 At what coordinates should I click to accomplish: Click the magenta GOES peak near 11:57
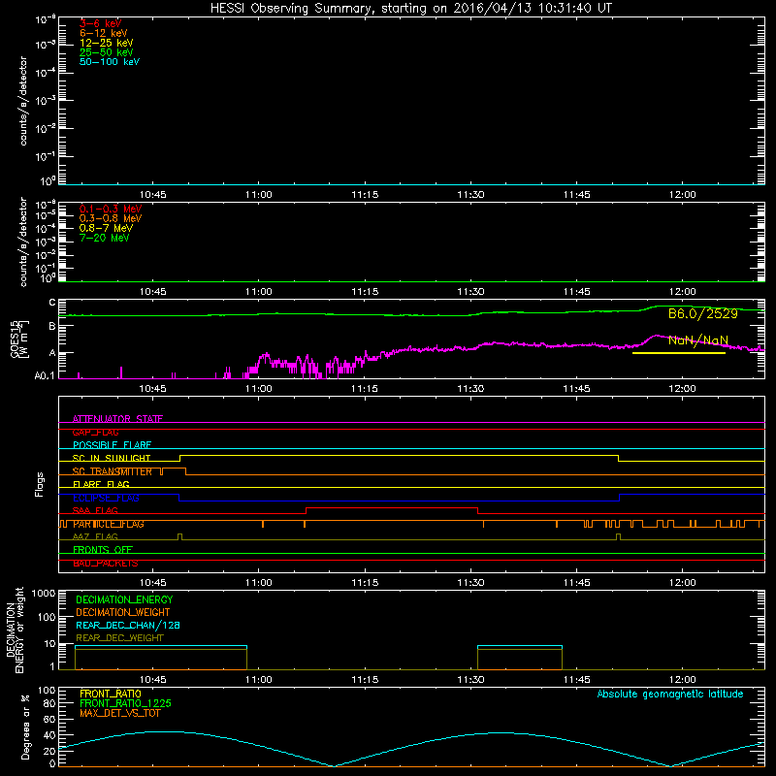(657, 336)
